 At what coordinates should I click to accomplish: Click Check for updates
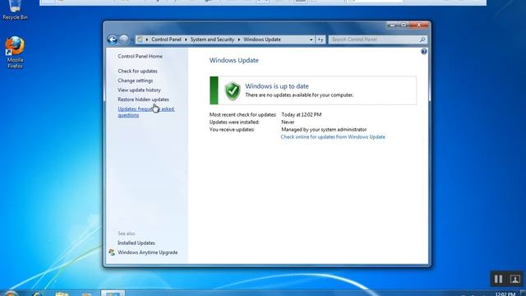(x=137, y=72)
